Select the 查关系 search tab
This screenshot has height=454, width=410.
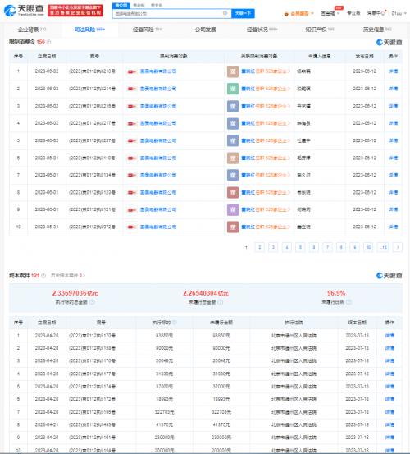pos(157,6)
